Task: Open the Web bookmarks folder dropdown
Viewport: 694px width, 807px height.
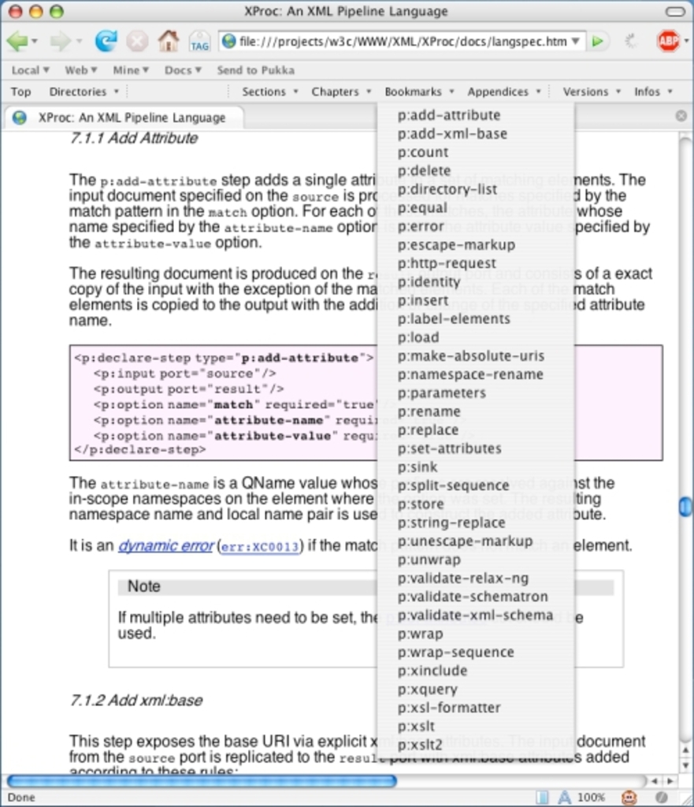Action: click(81, 70)
